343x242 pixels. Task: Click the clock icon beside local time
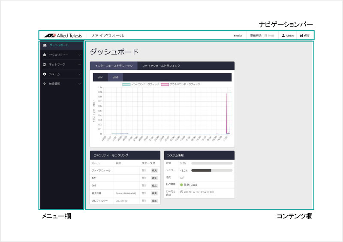[181, 192]
